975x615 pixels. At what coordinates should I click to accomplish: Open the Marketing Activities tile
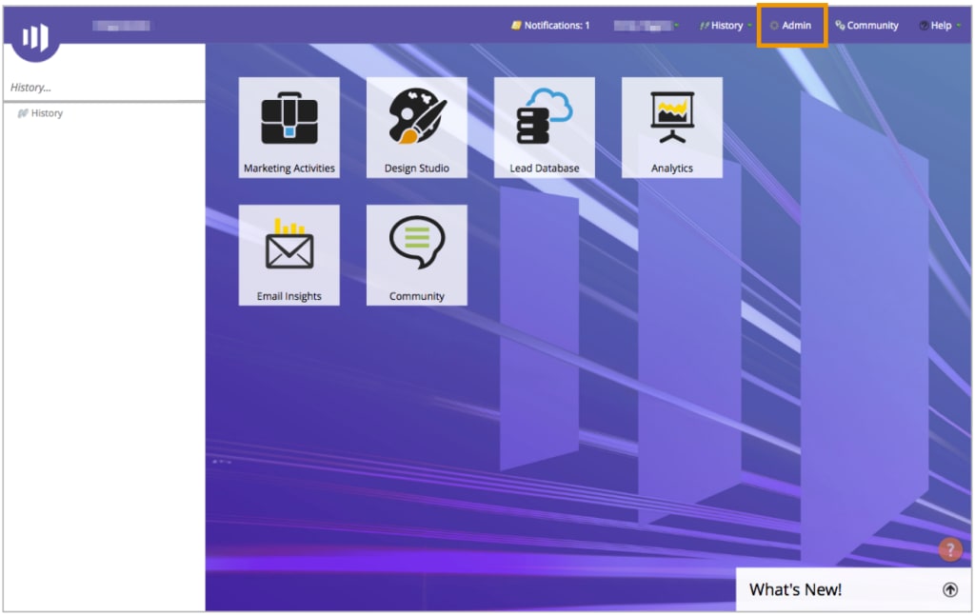click(289, 128)
